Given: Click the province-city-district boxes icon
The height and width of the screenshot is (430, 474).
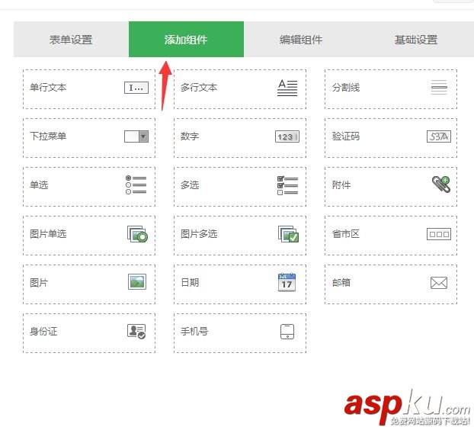Looking at the screenshot, I should pos(439,234).
